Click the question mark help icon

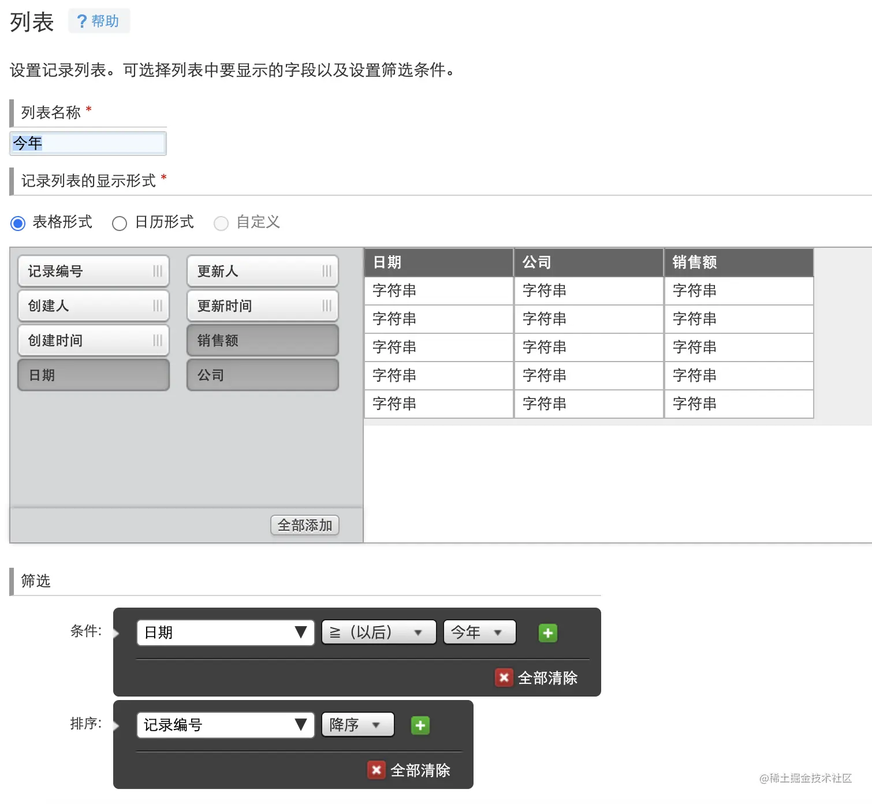pyautogui.click(x=82, y=21)
